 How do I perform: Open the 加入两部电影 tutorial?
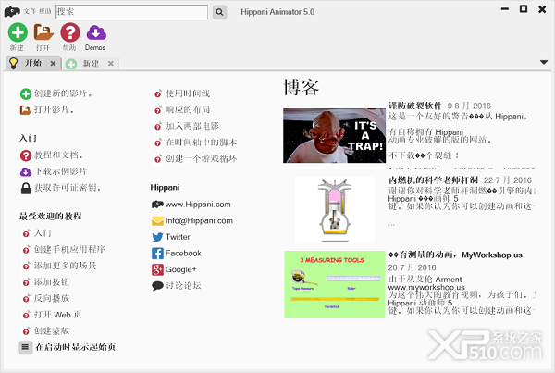(x=192, y=126)
